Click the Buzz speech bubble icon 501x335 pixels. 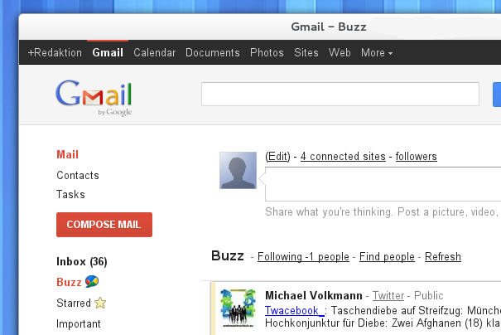pos(92,282)
